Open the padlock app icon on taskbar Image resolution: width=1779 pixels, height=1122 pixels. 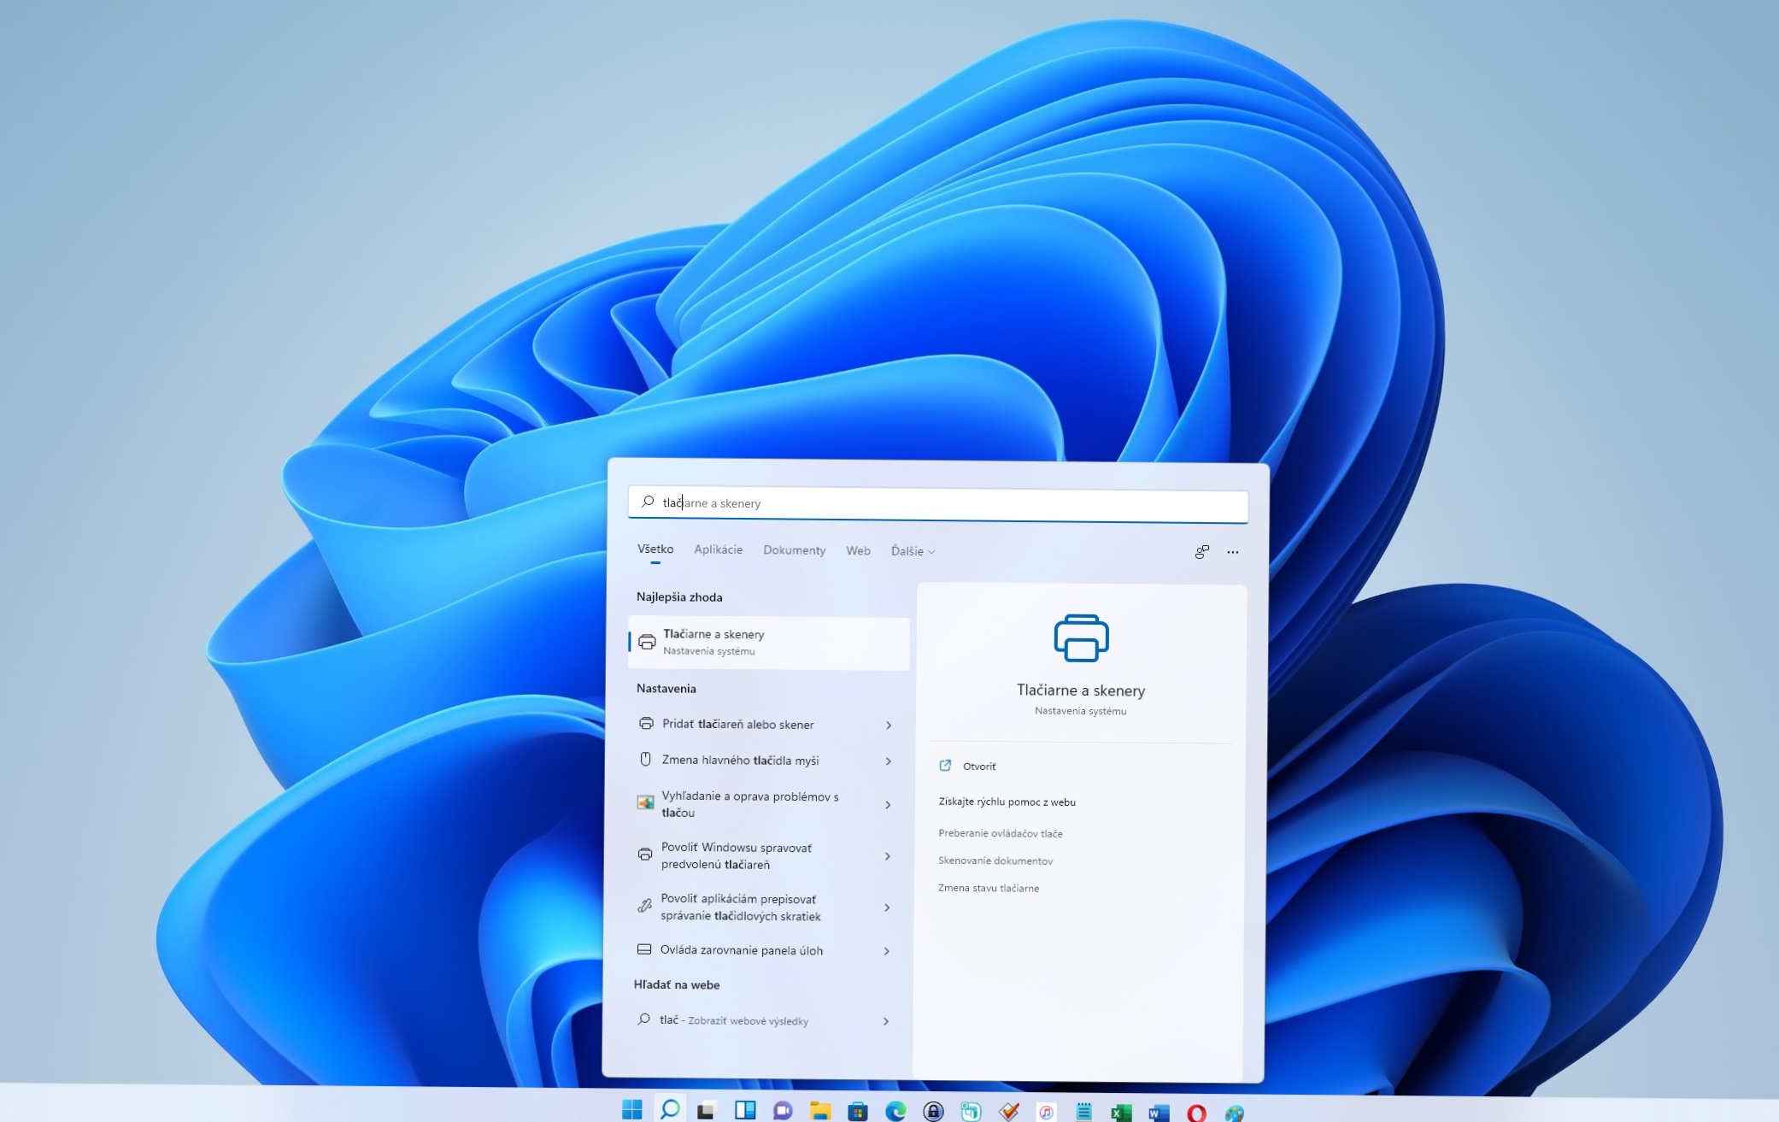[x=933, y=1111]
